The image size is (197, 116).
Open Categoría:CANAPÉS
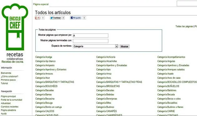(x=106, y=111)
